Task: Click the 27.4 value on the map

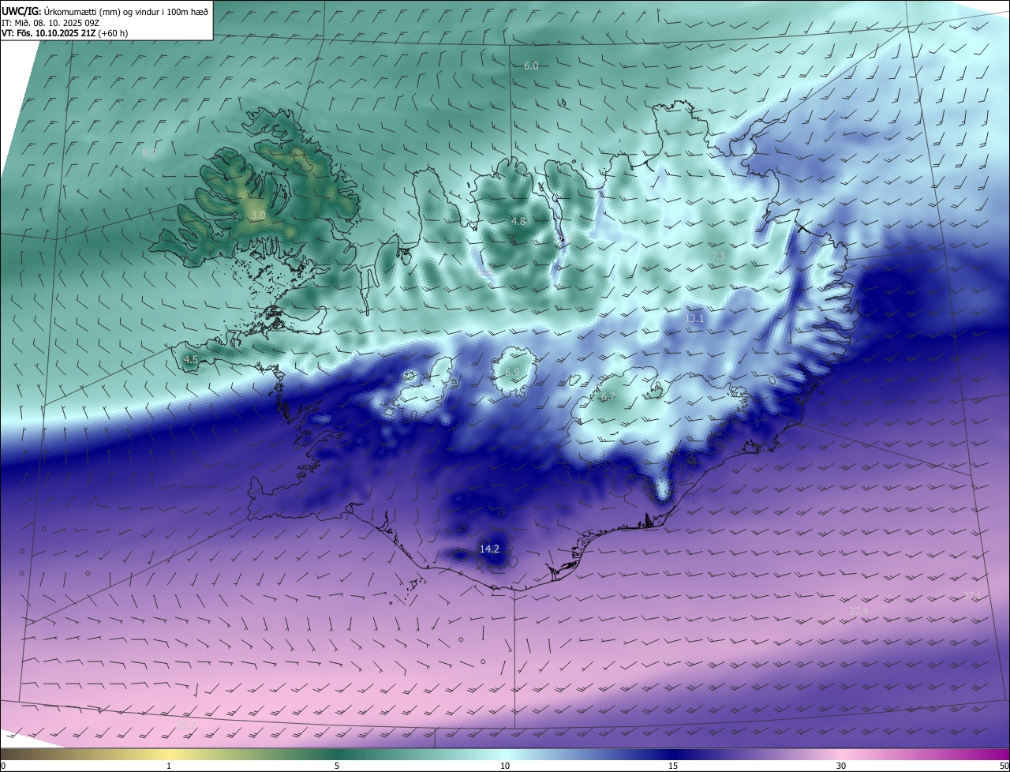Action: [x=858, y=612]
